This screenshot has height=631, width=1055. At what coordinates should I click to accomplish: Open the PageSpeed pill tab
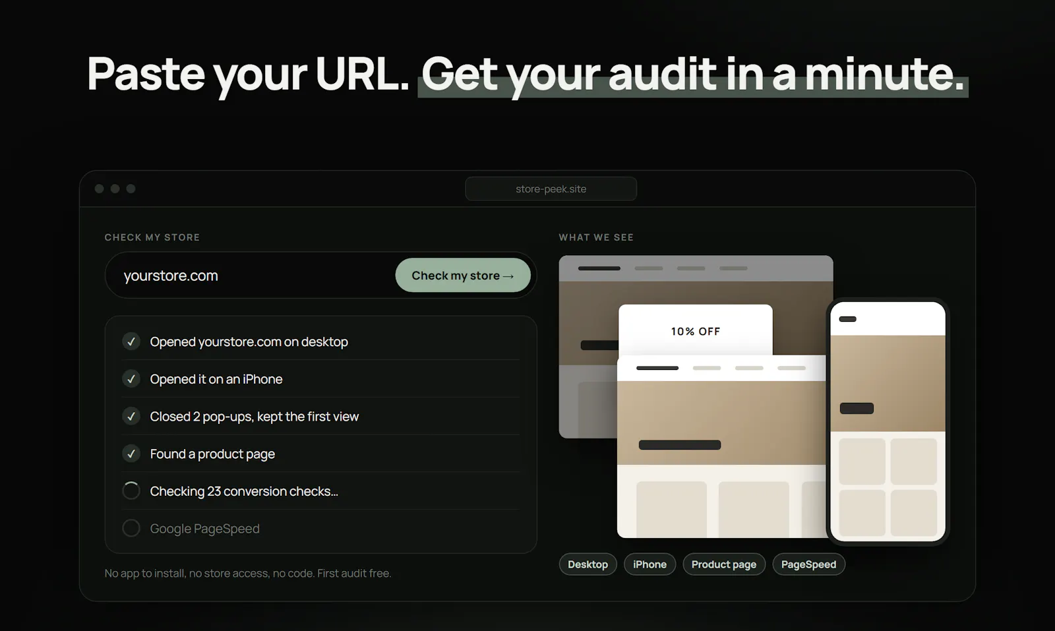808,564
